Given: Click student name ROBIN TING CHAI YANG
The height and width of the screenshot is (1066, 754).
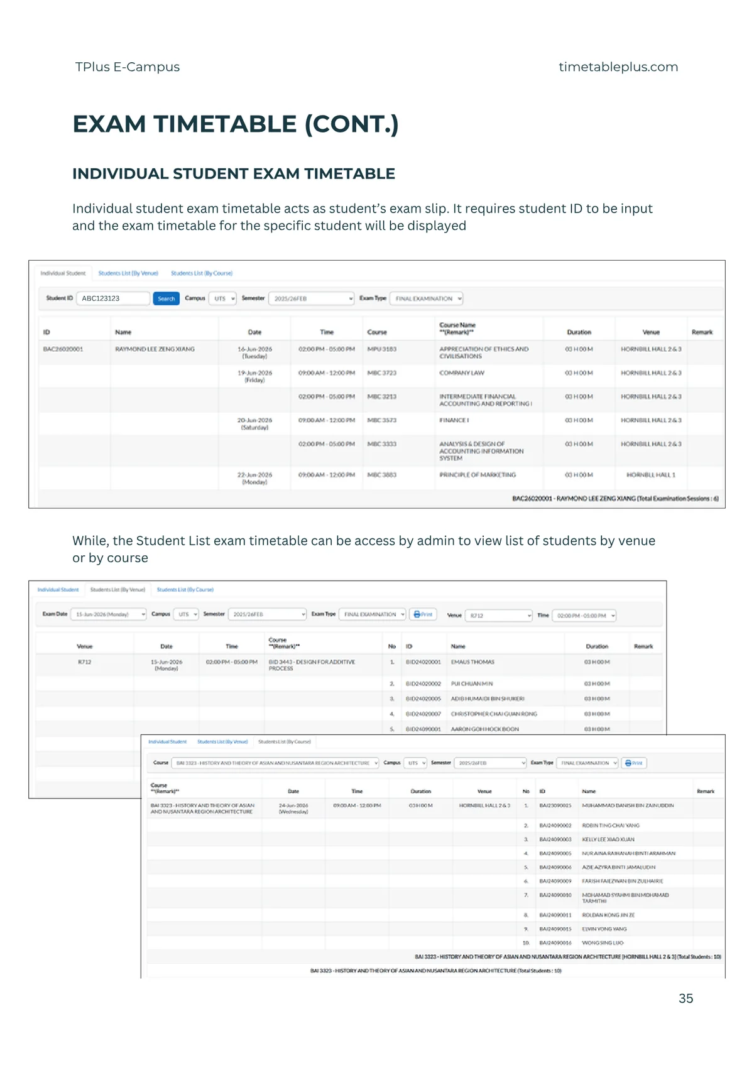Looking at the screenshot, I should pos(611,825).
